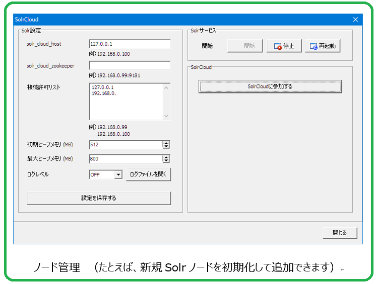Decrease 初期ヒープメモリ with down arrow
The width and height of the screenshot is (376, 284).
click(166, 147)
